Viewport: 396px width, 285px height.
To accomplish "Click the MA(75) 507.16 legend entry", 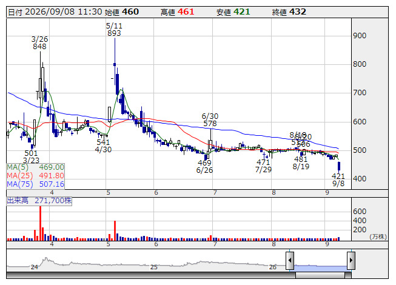I will (35, 184).
